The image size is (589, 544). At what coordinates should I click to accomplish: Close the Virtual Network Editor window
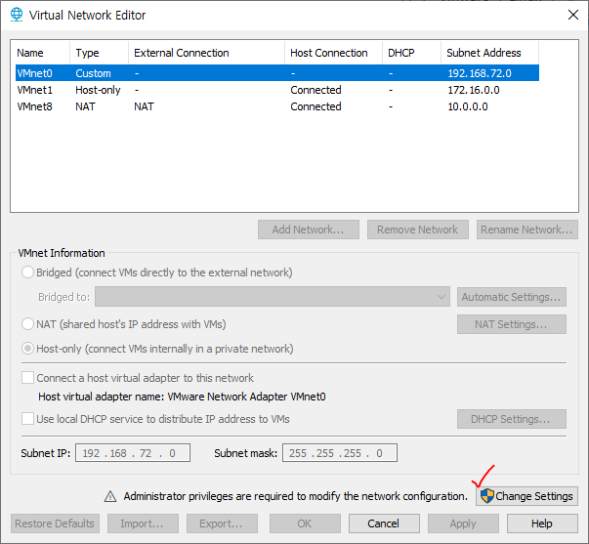[x=572, y=15]
